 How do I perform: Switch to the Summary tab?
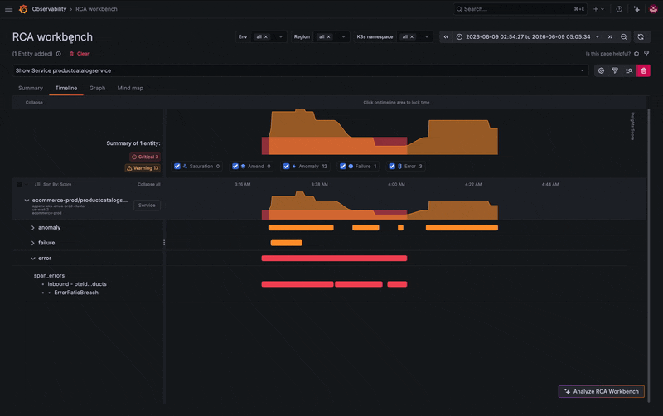click(31, 88)
